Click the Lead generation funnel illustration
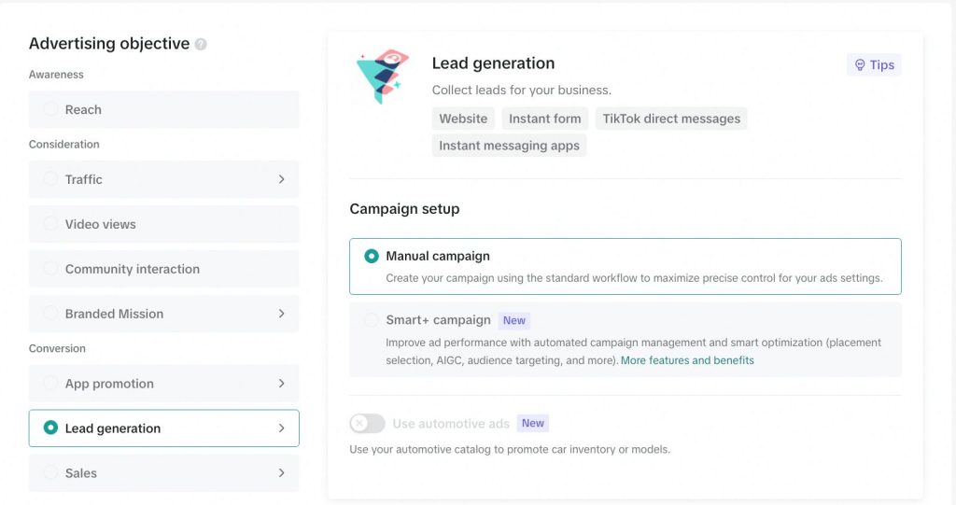The width and height of the screenshot is (956, 505). point(382,77)
